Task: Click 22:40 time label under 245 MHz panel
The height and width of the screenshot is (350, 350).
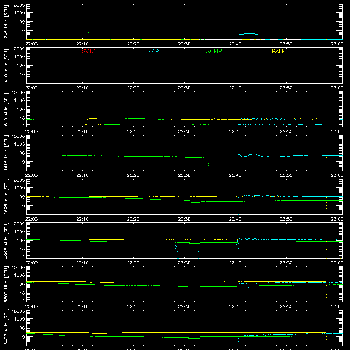Action: [x=235, y=44]
